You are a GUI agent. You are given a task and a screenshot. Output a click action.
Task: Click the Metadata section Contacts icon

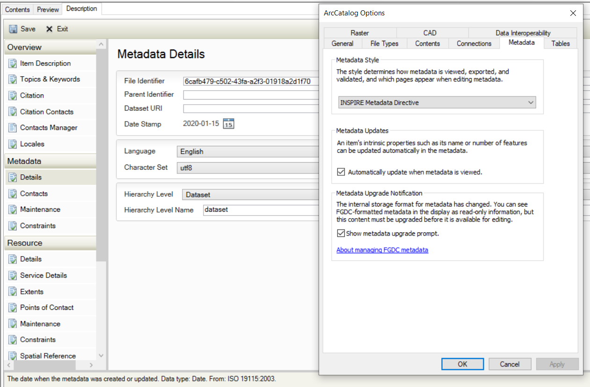13,193
